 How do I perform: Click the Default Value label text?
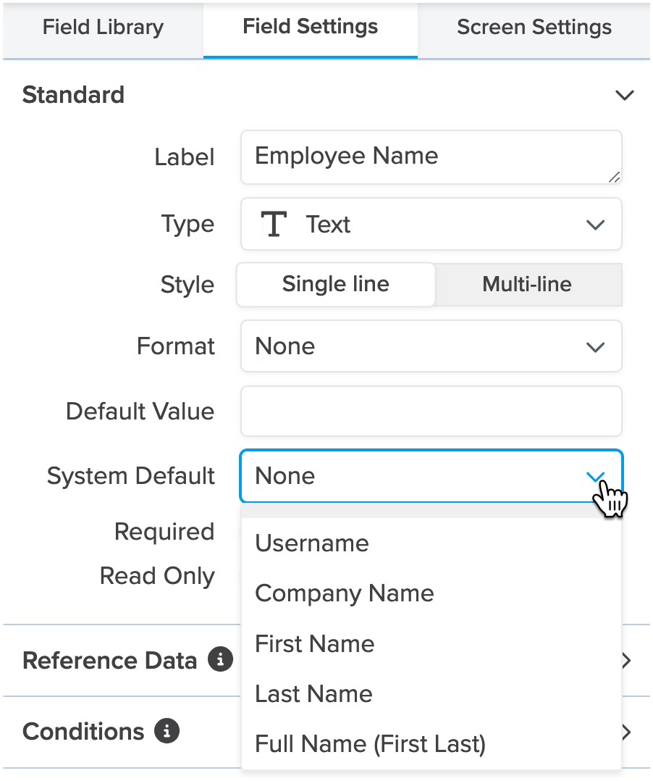click(x=140, y=412)
